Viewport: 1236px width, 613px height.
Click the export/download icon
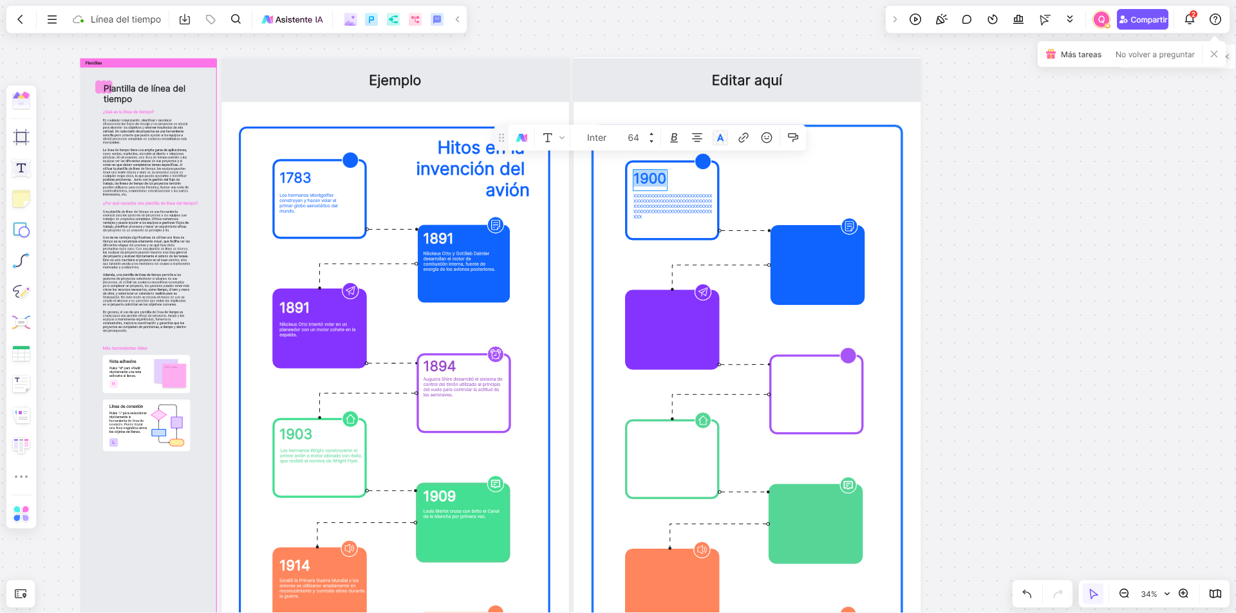[x=185, y=19]
